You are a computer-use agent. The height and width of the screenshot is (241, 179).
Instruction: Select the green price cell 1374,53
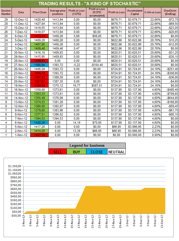40,102
